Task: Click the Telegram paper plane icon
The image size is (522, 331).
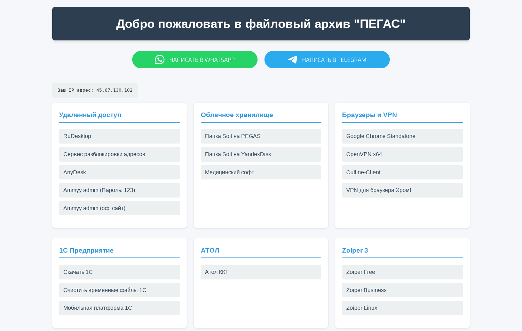Action: [293, 60]
